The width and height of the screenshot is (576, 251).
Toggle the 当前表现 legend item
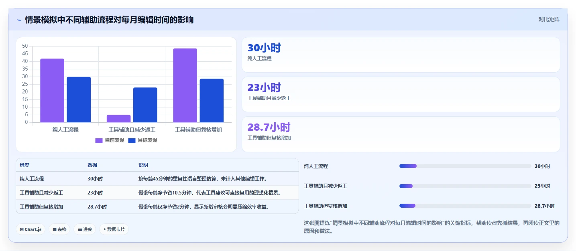[110, 140]
